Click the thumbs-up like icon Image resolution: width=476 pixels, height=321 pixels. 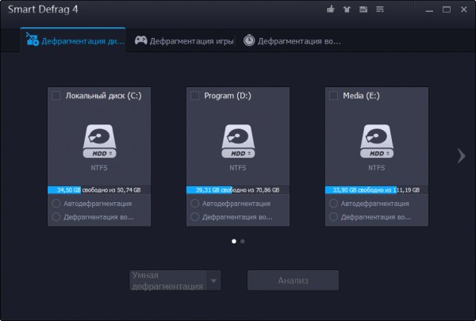point(331,9)
